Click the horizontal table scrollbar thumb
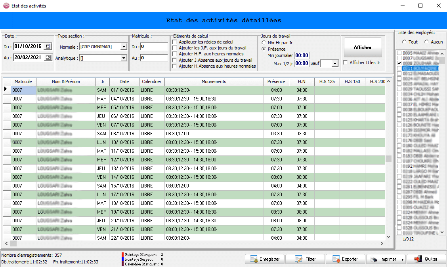447x267 pixels. [13, 244]
